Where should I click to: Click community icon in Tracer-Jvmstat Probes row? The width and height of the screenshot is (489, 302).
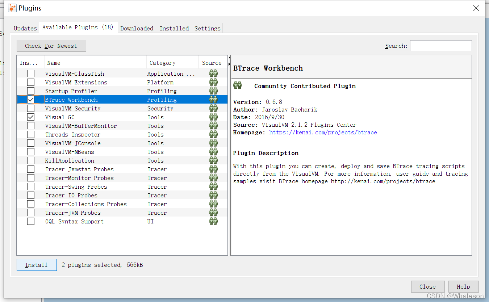[213, 169]
